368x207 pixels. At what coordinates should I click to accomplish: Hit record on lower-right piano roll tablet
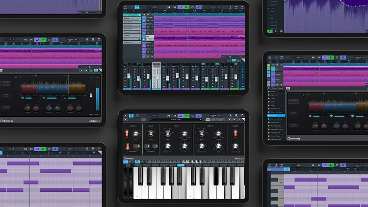337,165
